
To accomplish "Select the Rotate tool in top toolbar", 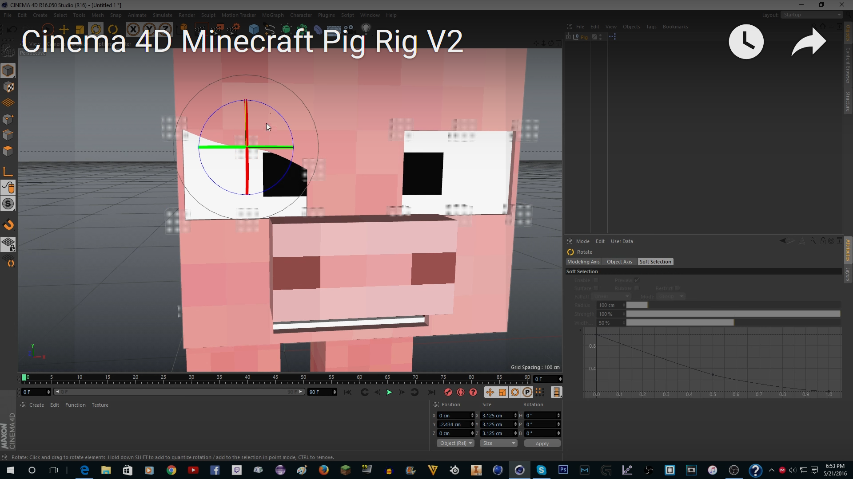I will [96, 30].
